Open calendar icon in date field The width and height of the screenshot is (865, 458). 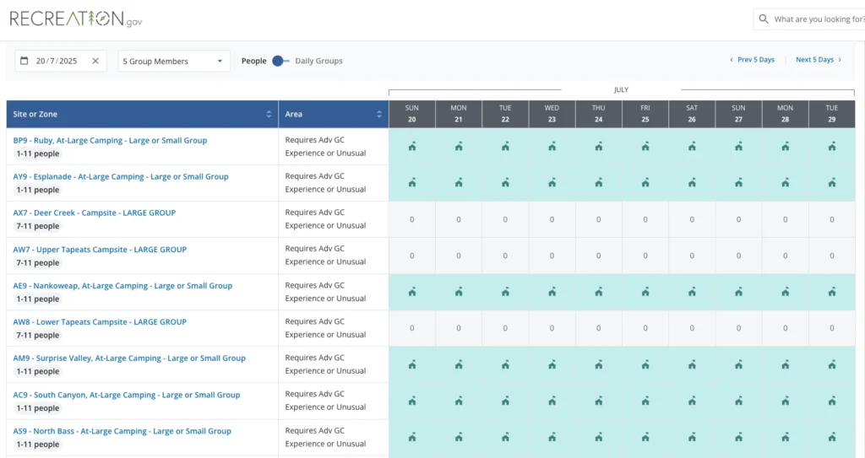(x=24, y=61)
